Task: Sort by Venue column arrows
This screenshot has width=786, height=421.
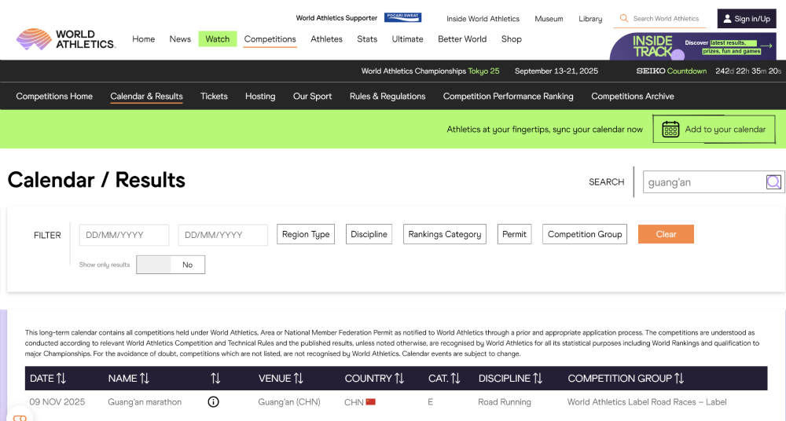Action: coord(299,379)
